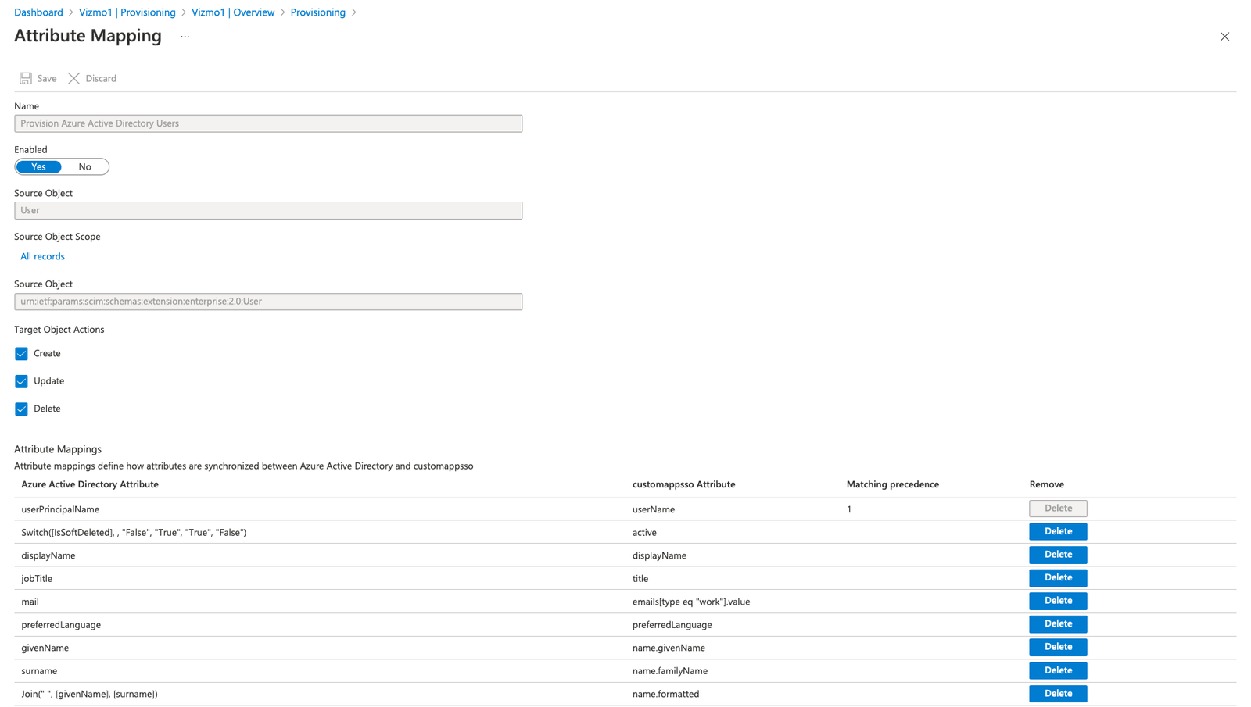Click the Save floppy disk icon
Image resolution: width=1251 pixels, height=707 pixels.
tap(26, 78)
